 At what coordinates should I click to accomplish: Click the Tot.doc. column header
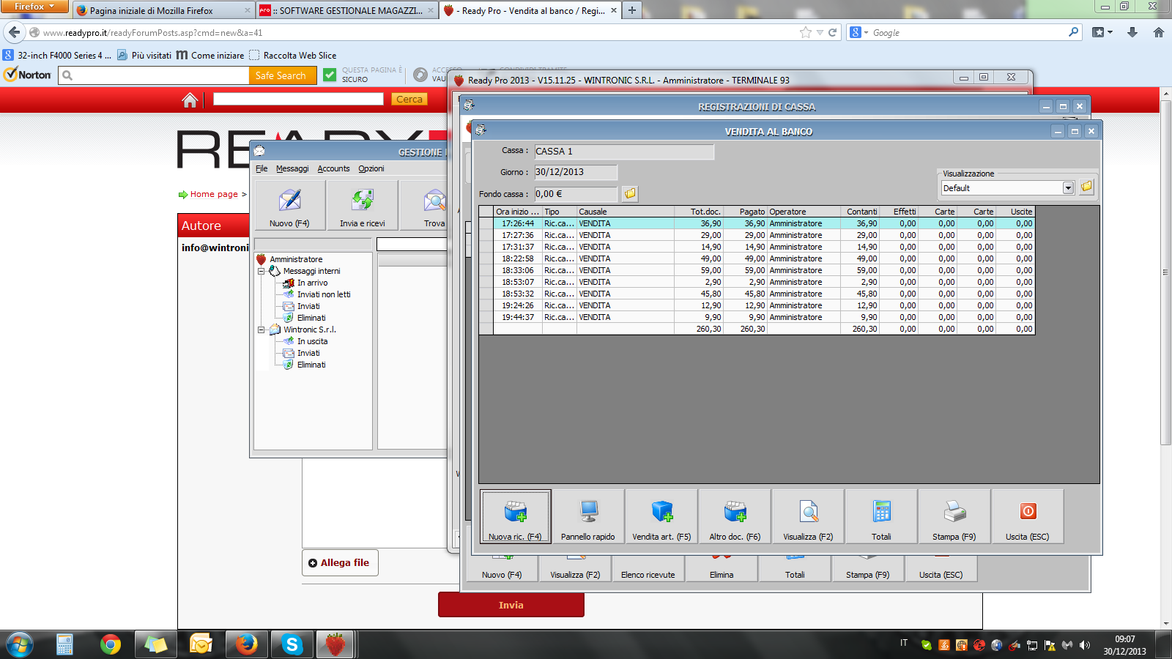(699, 212)
